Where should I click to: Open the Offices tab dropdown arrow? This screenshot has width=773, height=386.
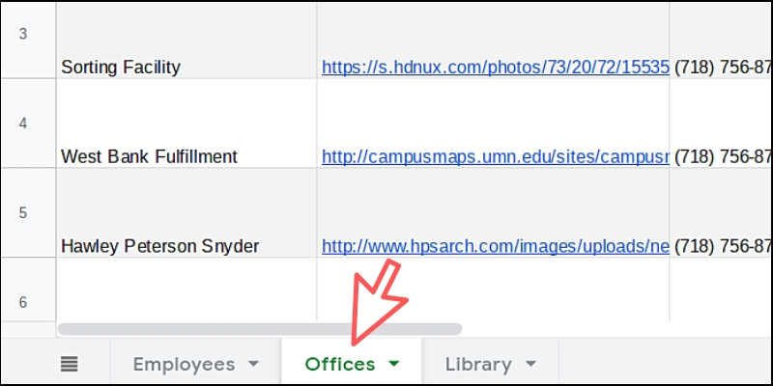click(394, 364)
